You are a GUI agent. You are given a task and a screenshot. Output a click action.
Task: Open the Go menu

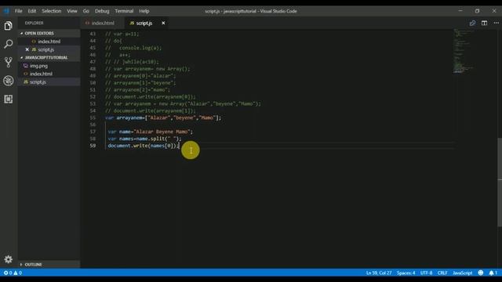86,11
